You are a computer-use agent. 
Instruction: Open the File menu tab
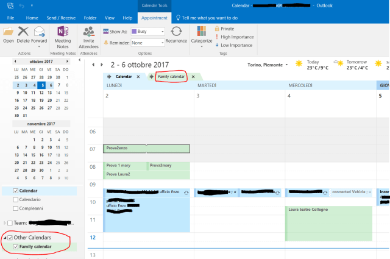(10, 18)
